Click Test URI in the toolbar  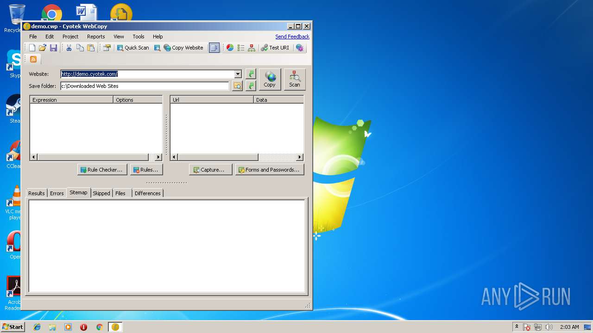coord(275,48)
